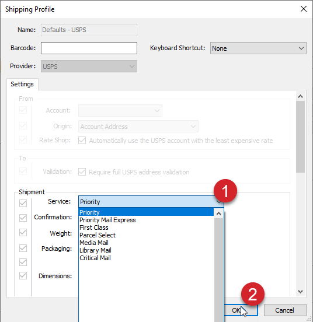Screen dimensions: 313x322
Task: Toggle the Packaging row checkbox
Action: (x=23, y=248)
